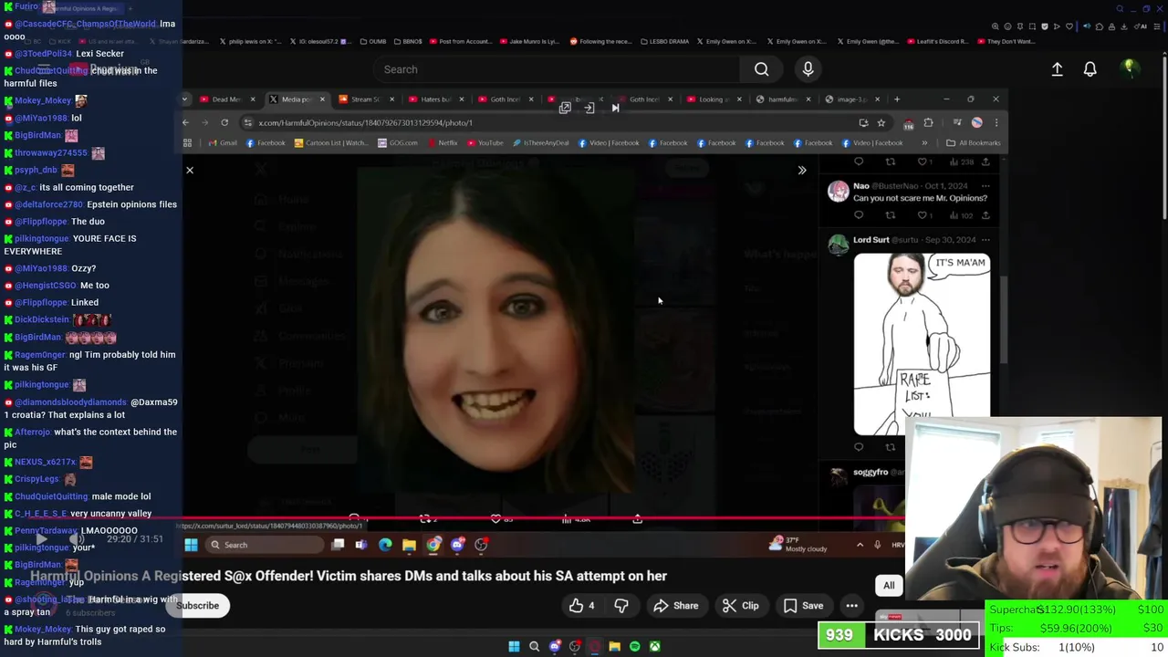The height and width of the screenshot is (657, 1168).
Task: Like Nao's tweet
Action: (923, 215)
